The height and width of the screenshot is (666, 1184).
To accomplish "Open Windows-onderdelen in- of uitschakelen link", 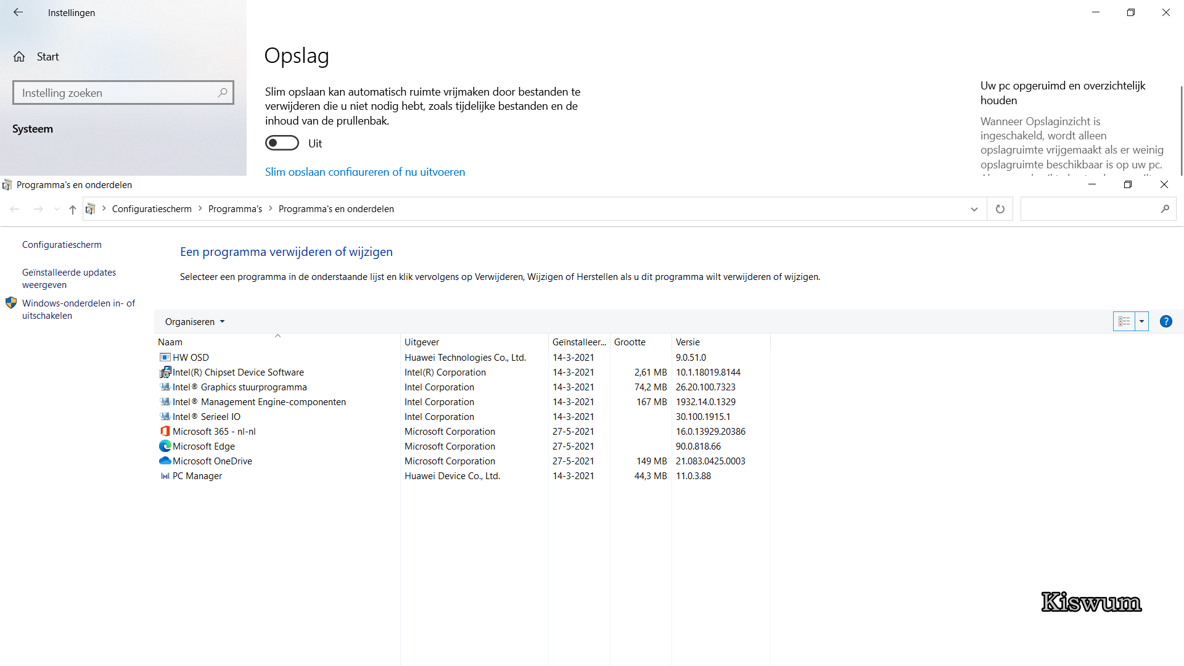I will (x=78, y=310).
